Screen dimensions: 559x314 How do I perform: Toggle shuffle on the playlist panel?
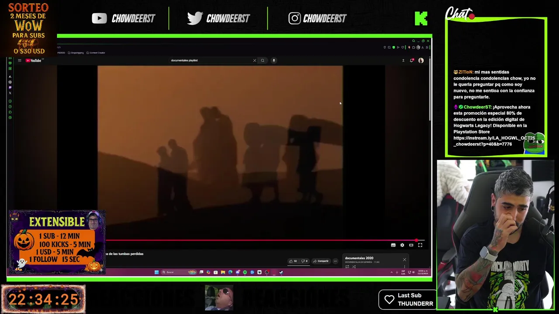pos(354,267)
